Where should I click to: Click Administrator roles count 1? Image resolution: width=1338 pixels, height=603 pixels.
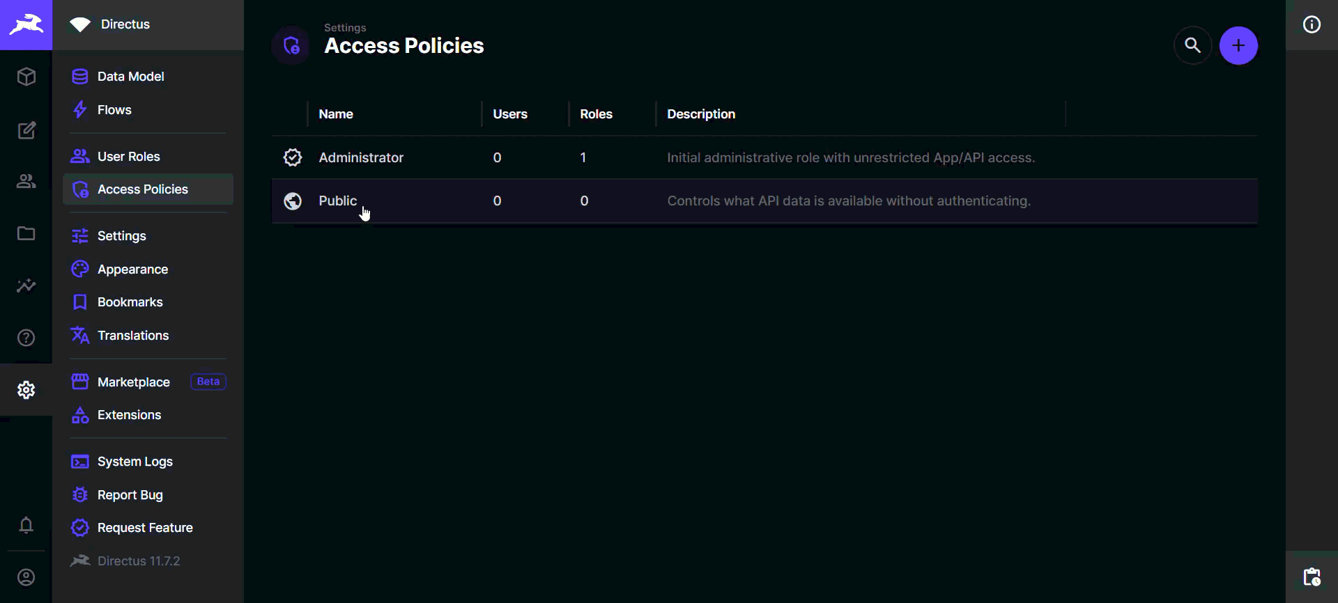coord(583,158)
